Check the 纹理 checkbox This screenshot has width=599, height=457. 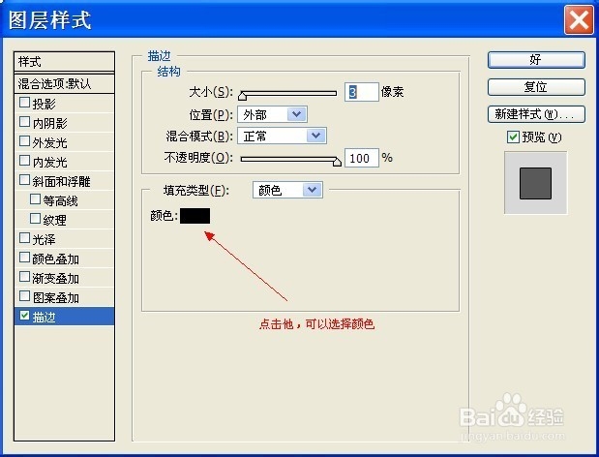35,219
